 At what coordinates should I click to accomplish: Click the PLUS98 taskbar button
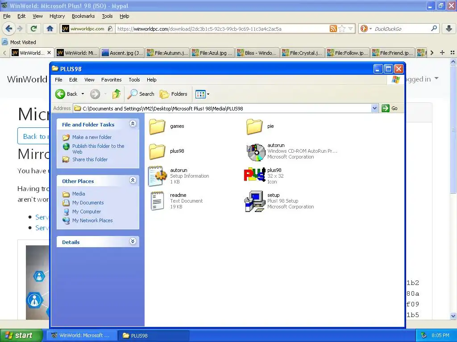154,335
